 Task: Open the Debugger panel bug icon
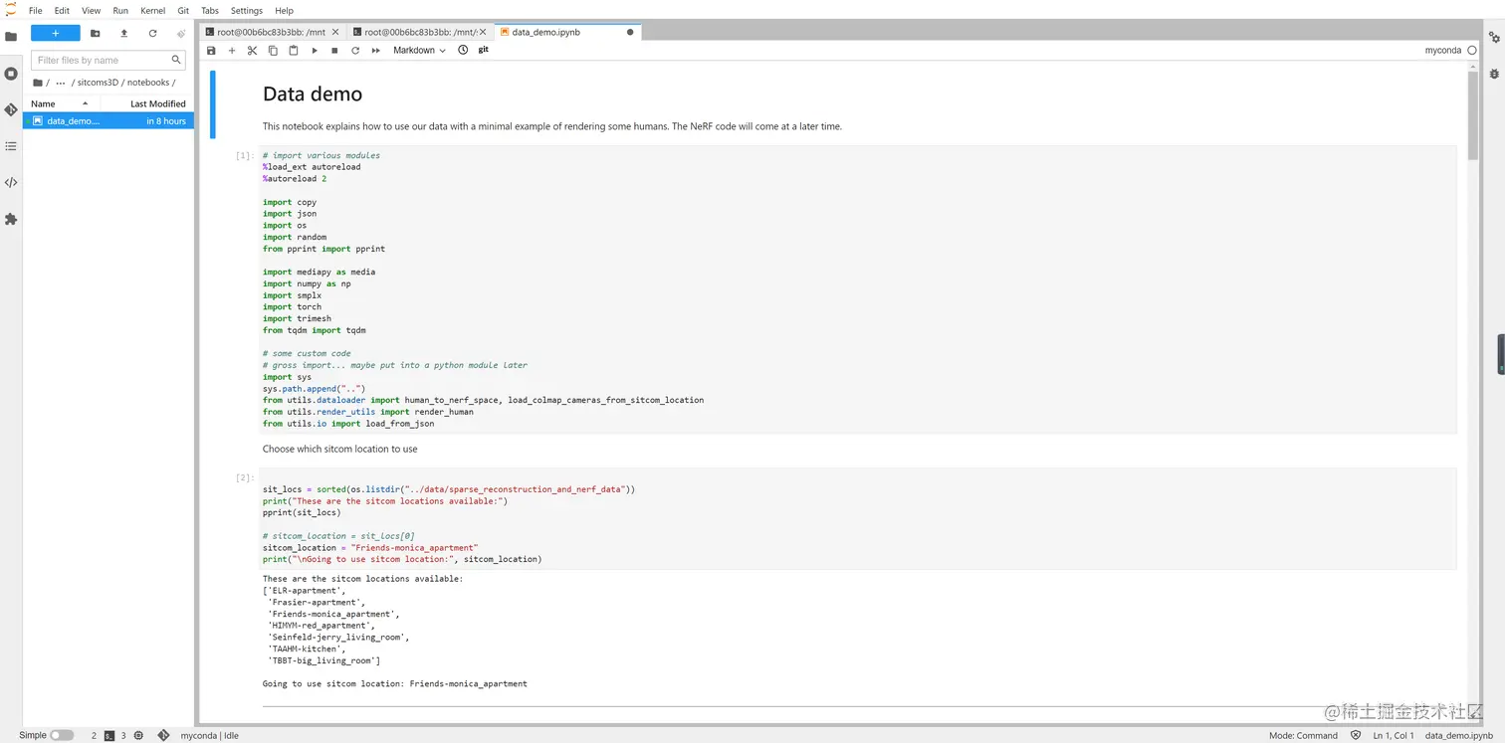(x=1494, y=74)
